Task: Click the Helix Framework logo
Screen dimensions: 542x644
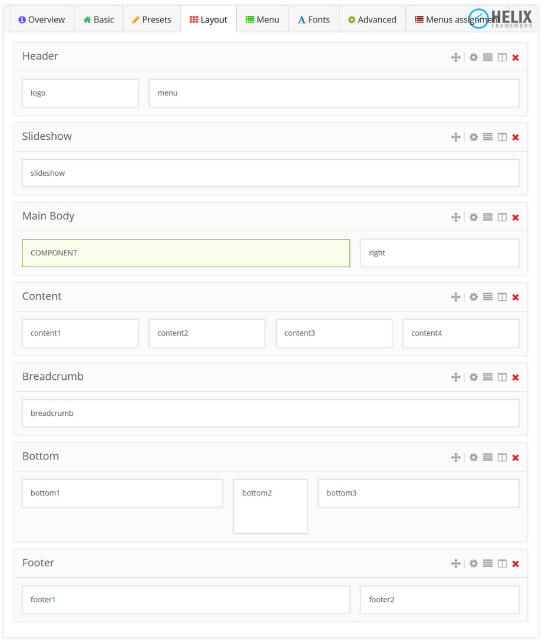Action: pos(501,19)
